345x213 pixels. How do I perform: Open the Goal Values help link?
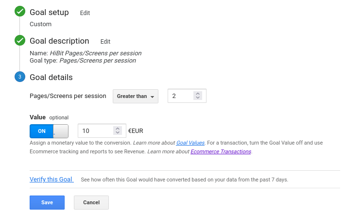click(x=190, y=143)
